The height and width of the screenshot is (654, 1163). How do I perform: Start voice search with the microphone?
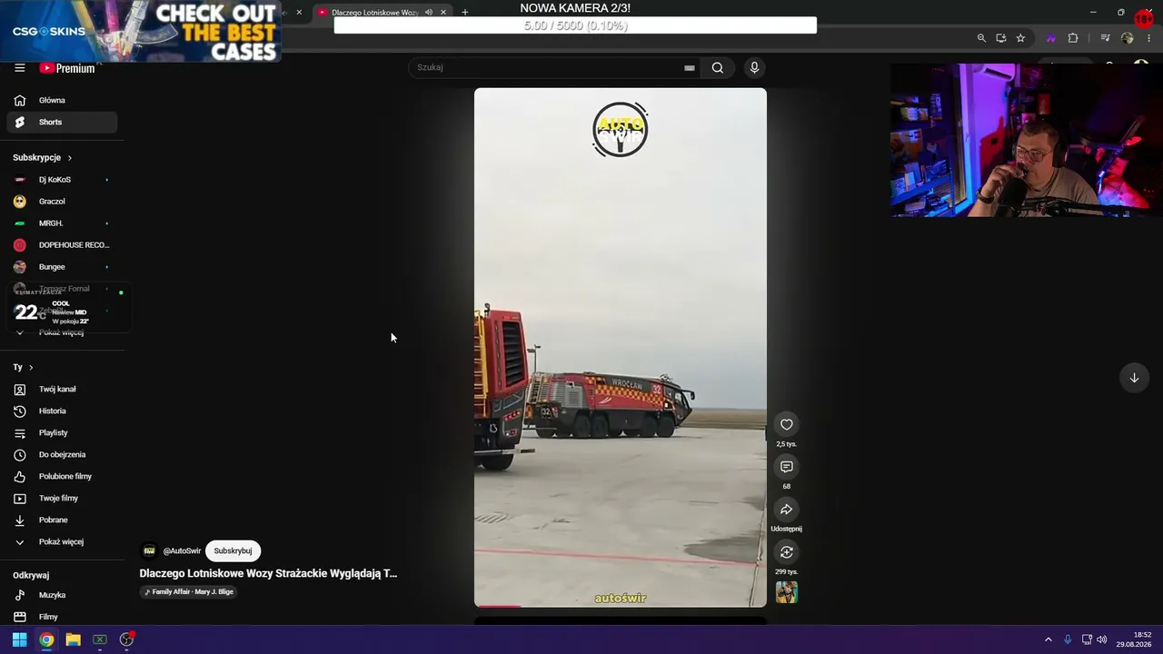click(754, 67)
